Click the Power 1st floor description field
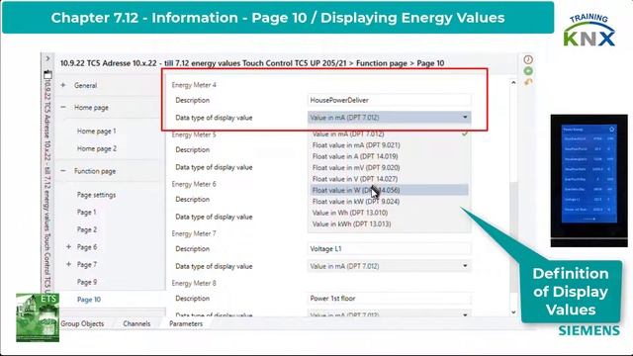The width and height of the screenshot is (633, 356). point(389,299)
